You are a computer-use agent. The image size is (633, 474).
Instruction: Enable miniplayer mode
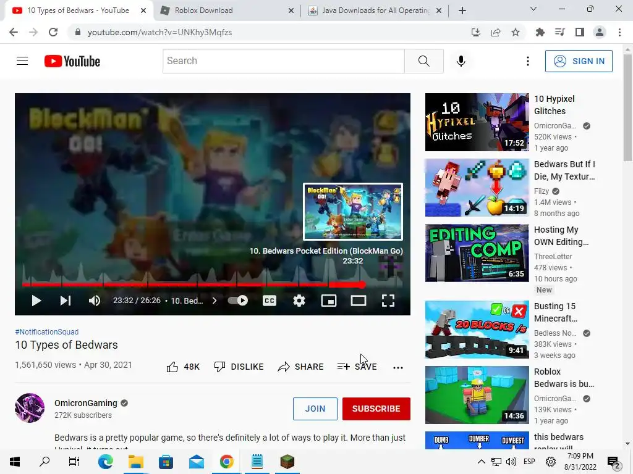(x=329, y=301)
